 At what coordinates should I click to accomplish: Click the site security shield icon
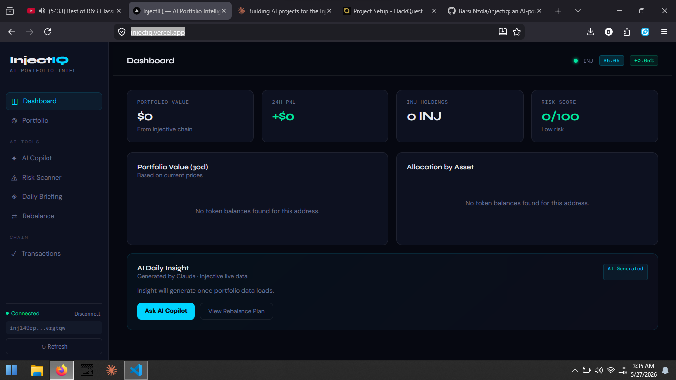click(x=122, y=32)
